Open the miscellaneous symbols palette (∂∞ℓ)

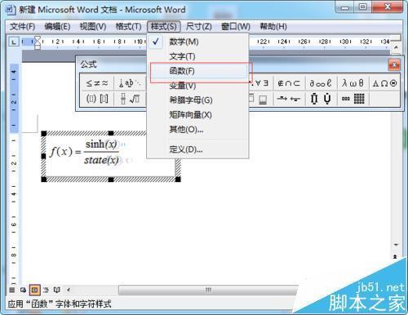[x=321, y=83]
